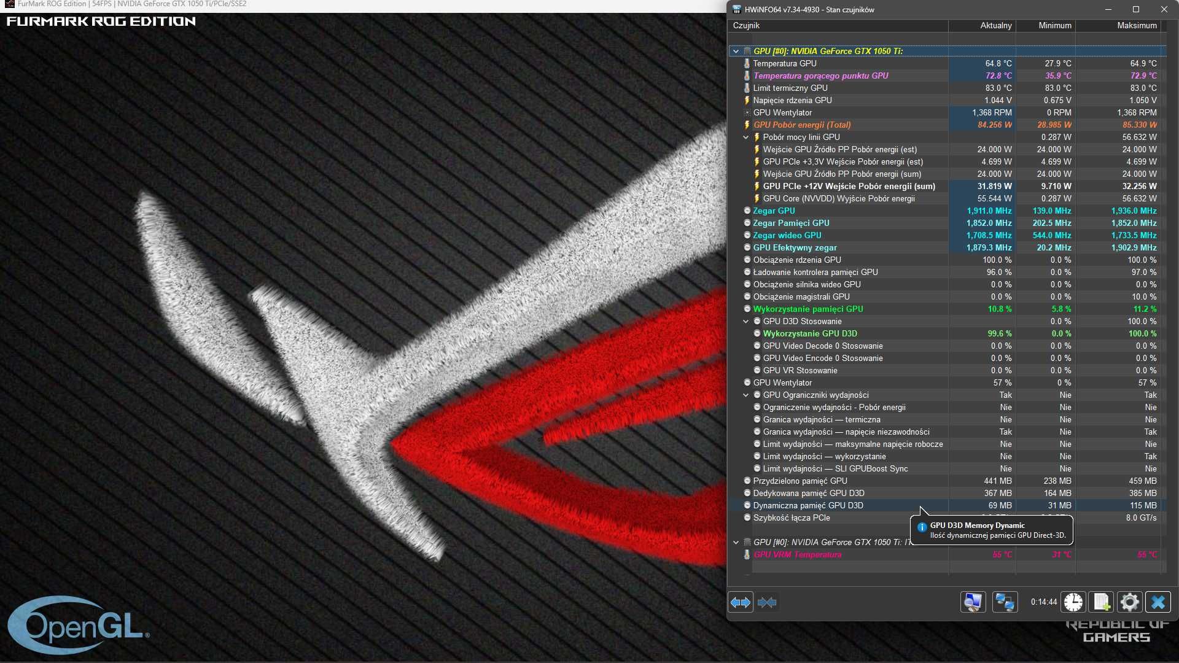1179x663 pixels.
Task: Collapse the GPU D3D Stosowanie subtree
Action: coord(745,321)
